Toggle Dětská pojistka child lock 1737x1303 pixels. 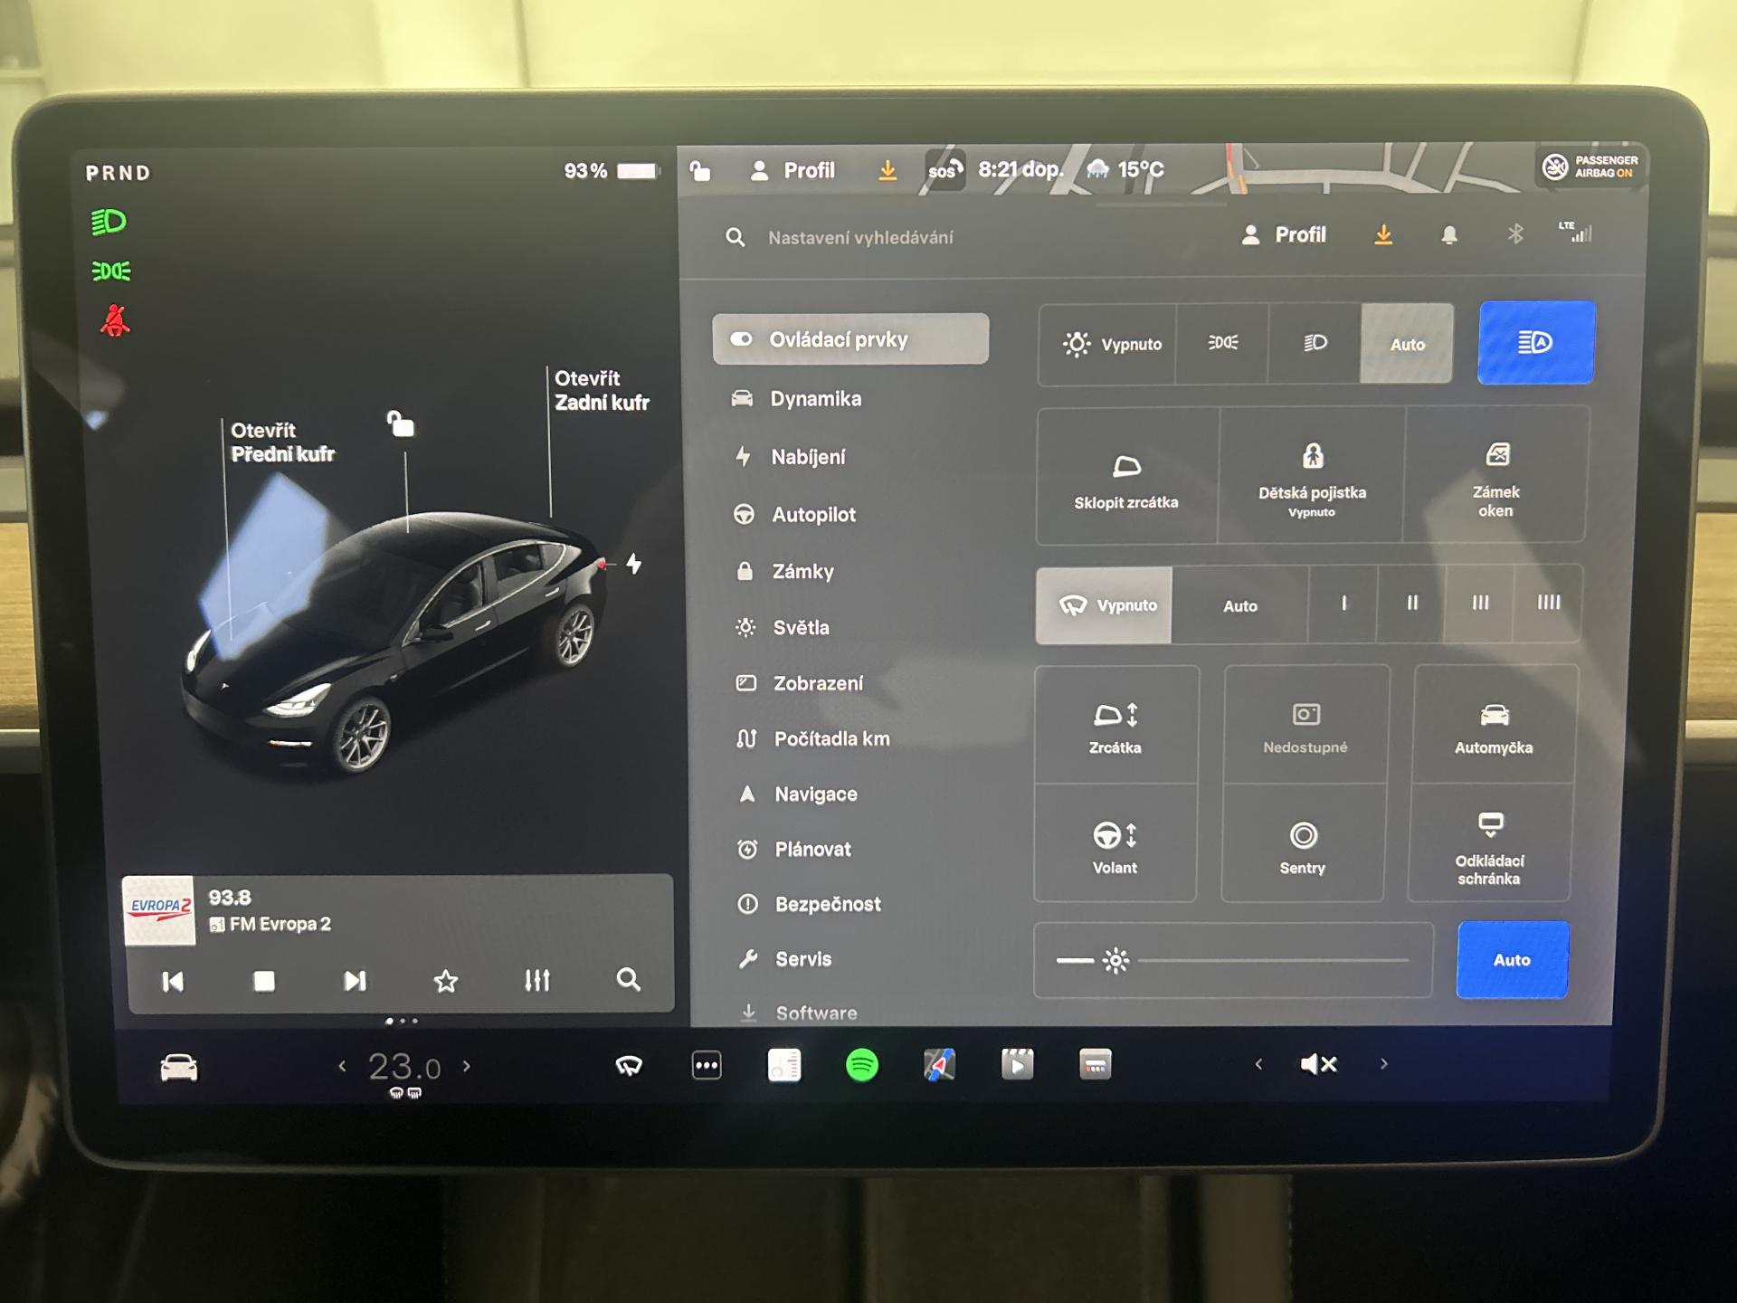[1311, 476]
